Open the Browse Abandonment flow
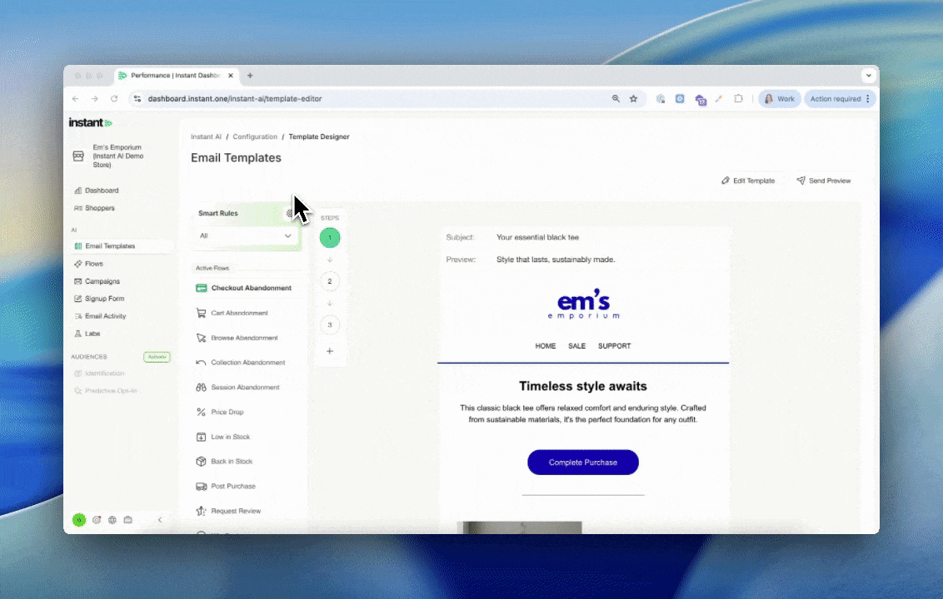This screenshot has height=599, width=943. [243, 339]
